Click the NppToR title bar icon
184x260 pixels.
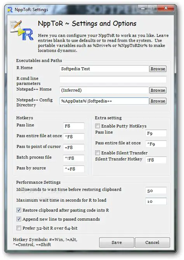[x=10, y=10]
